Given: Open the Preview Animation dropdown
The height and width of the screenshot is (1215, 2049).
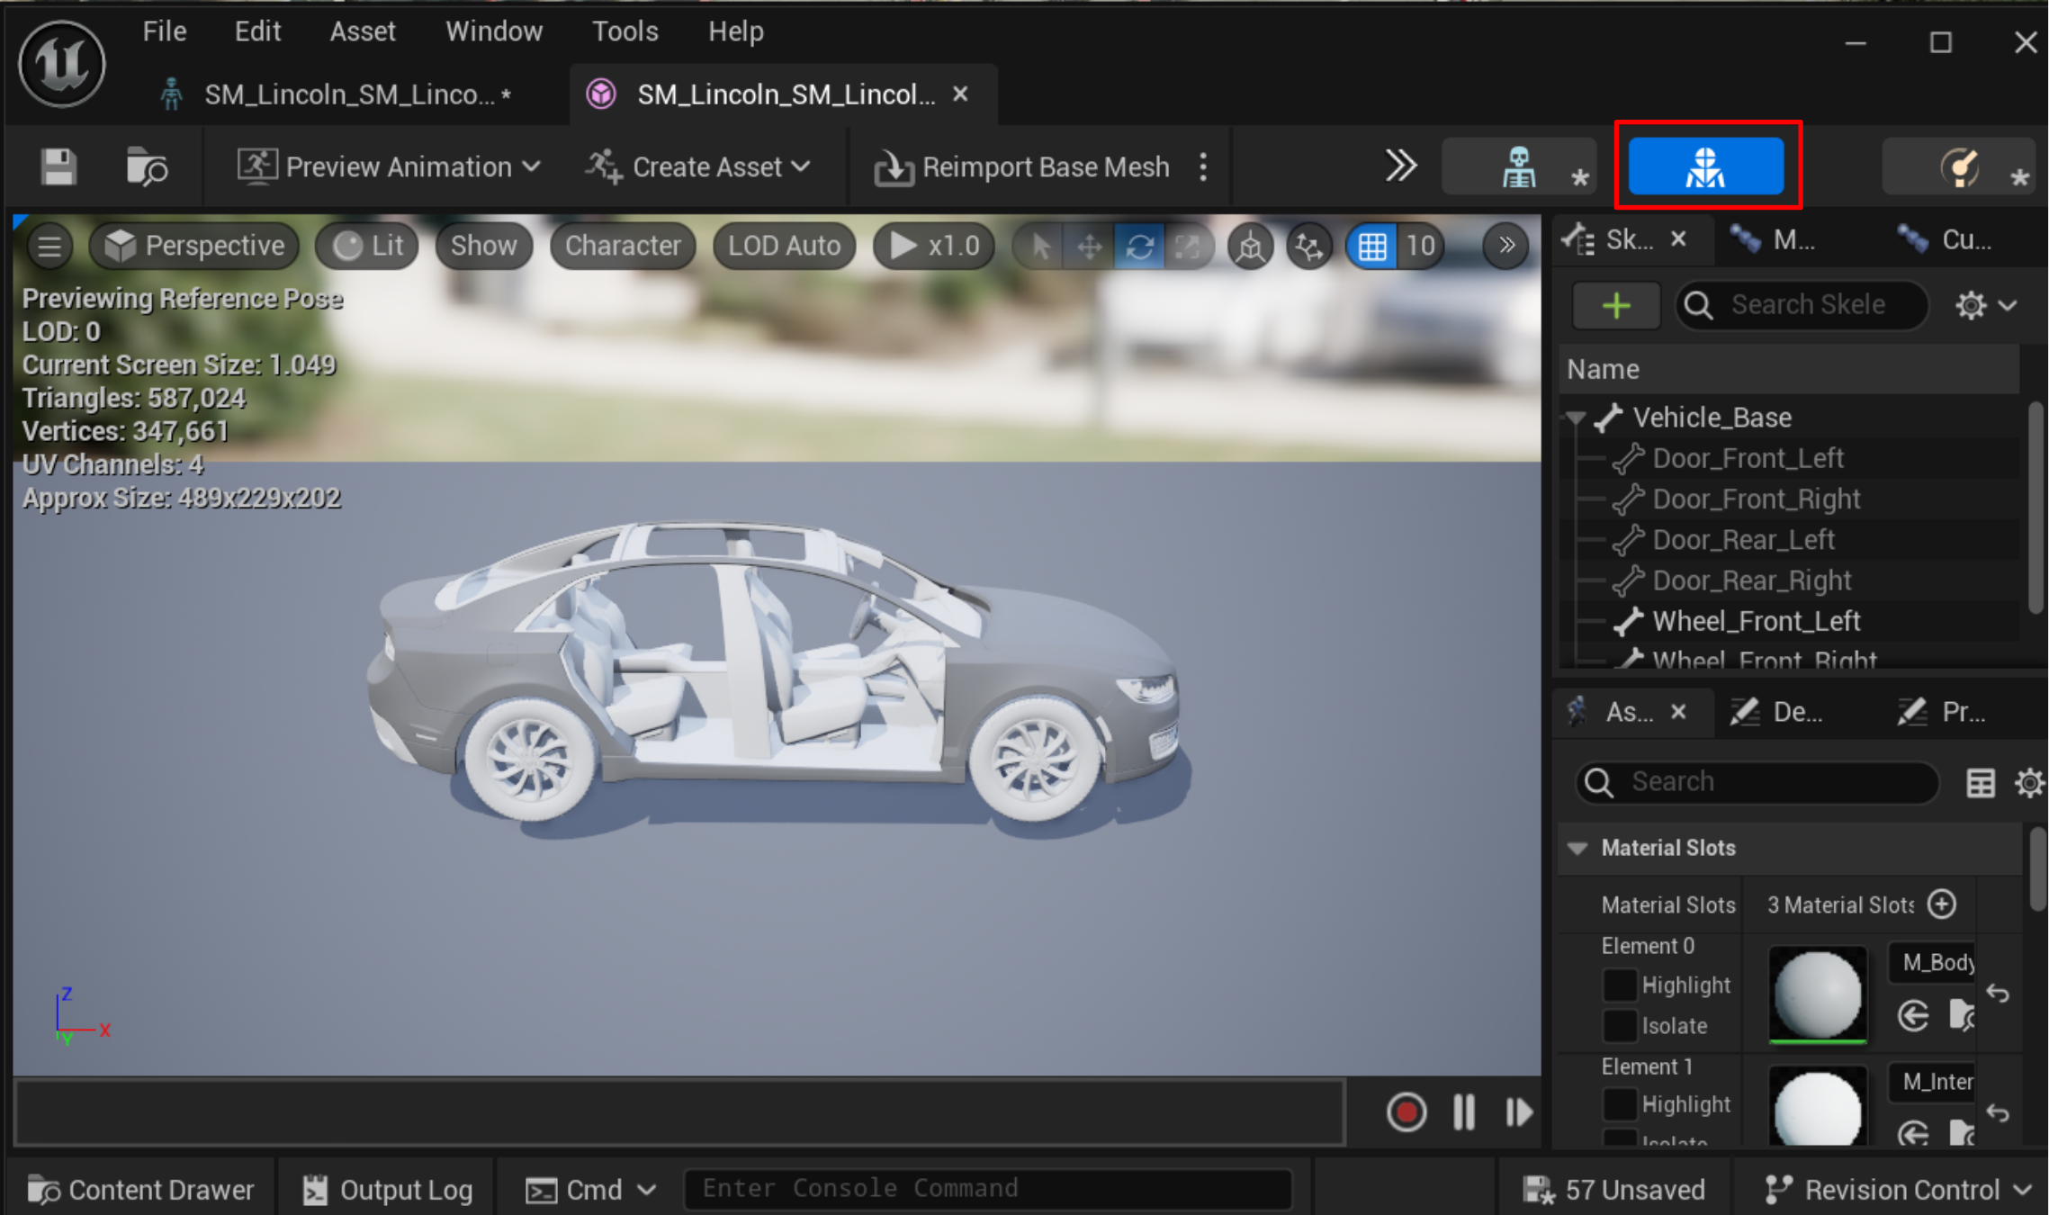Looking at the screenshot, I should [389, 167].
